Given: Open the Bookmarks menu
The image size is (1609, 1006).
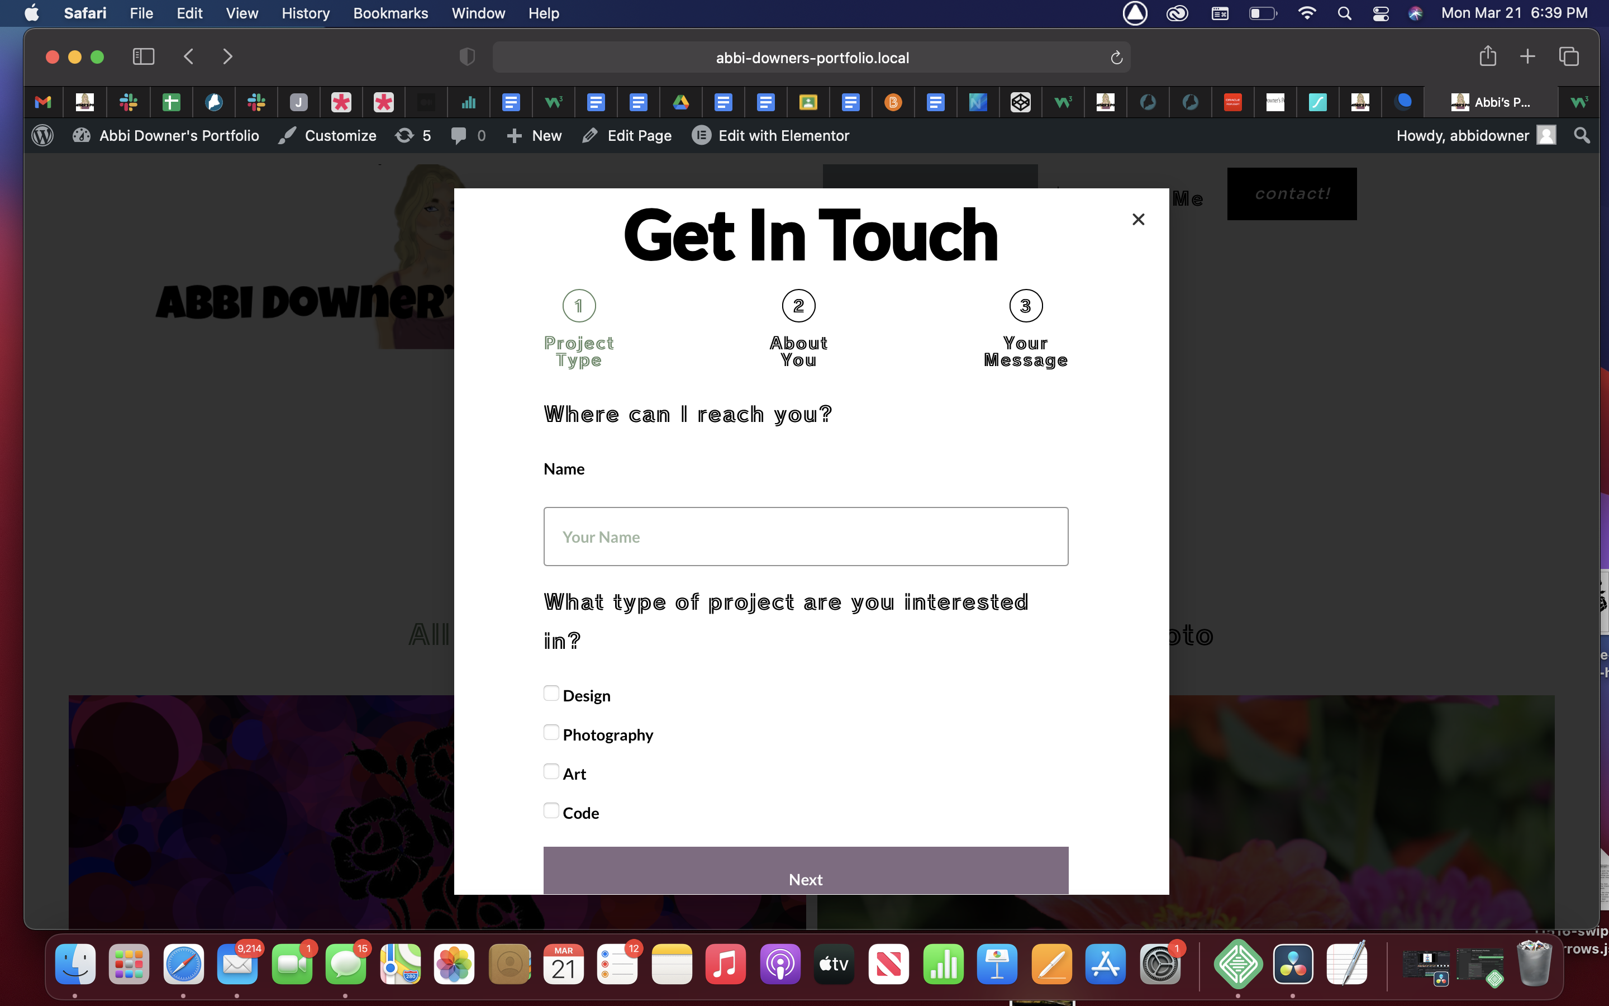Looking at the screenshot, I should click(391, 13).
